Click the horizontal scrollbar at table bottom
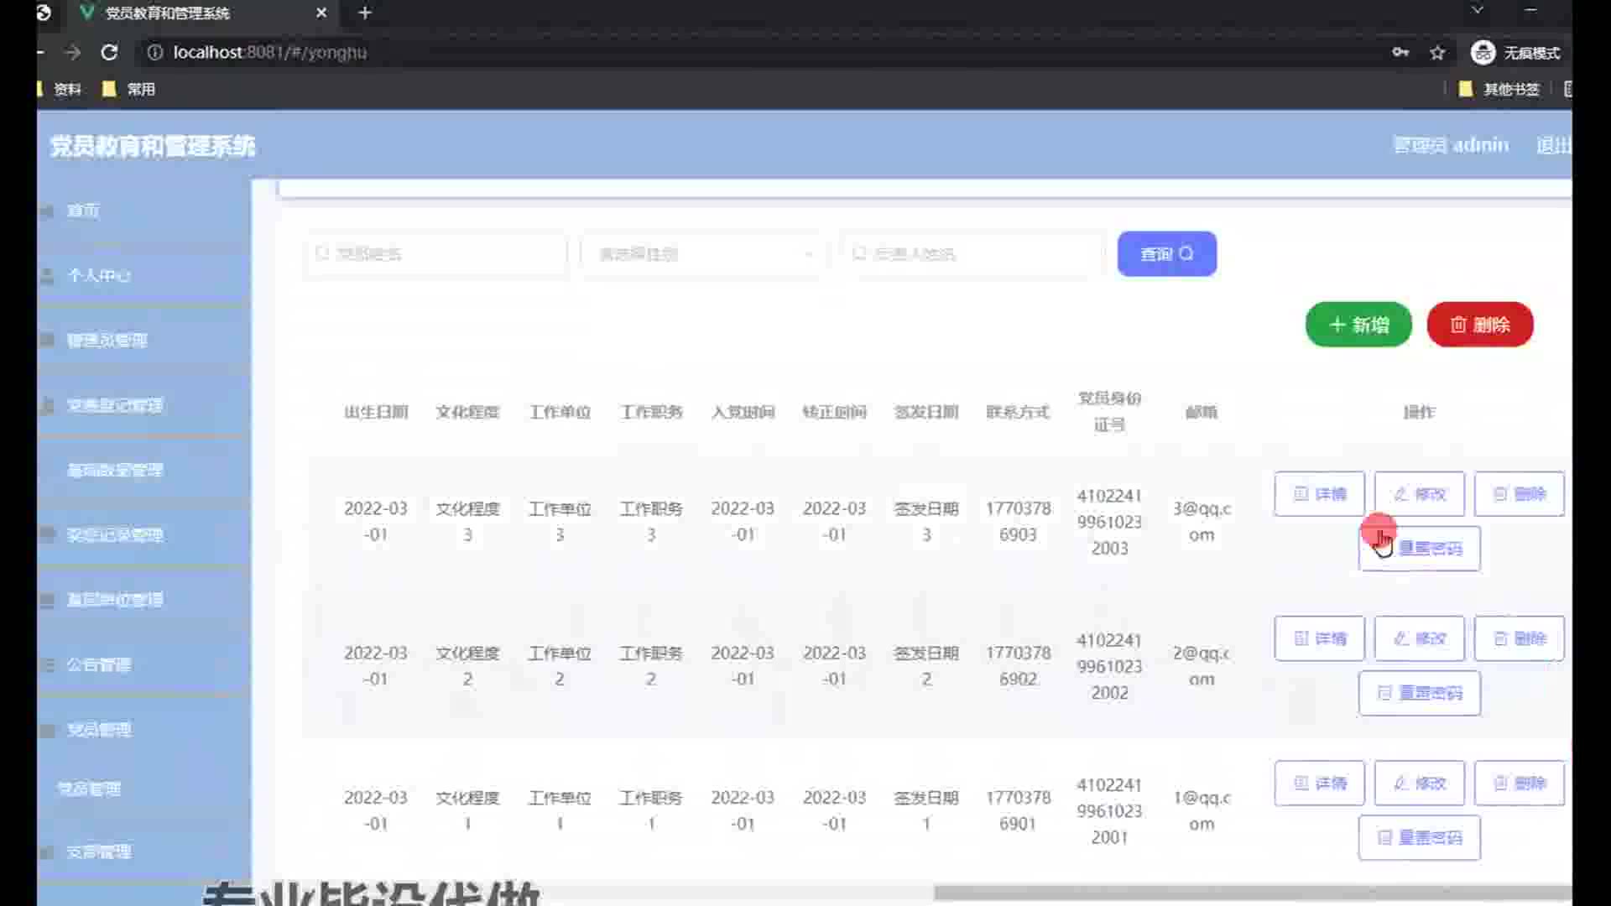This screenshot has height=906, width=1611. coord(1253,893)
